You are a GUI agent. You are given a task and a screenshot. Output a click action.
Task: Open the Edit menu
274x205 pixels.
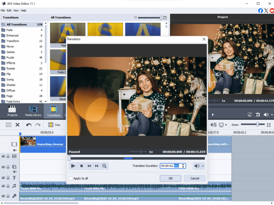click(x=9, y=10)
